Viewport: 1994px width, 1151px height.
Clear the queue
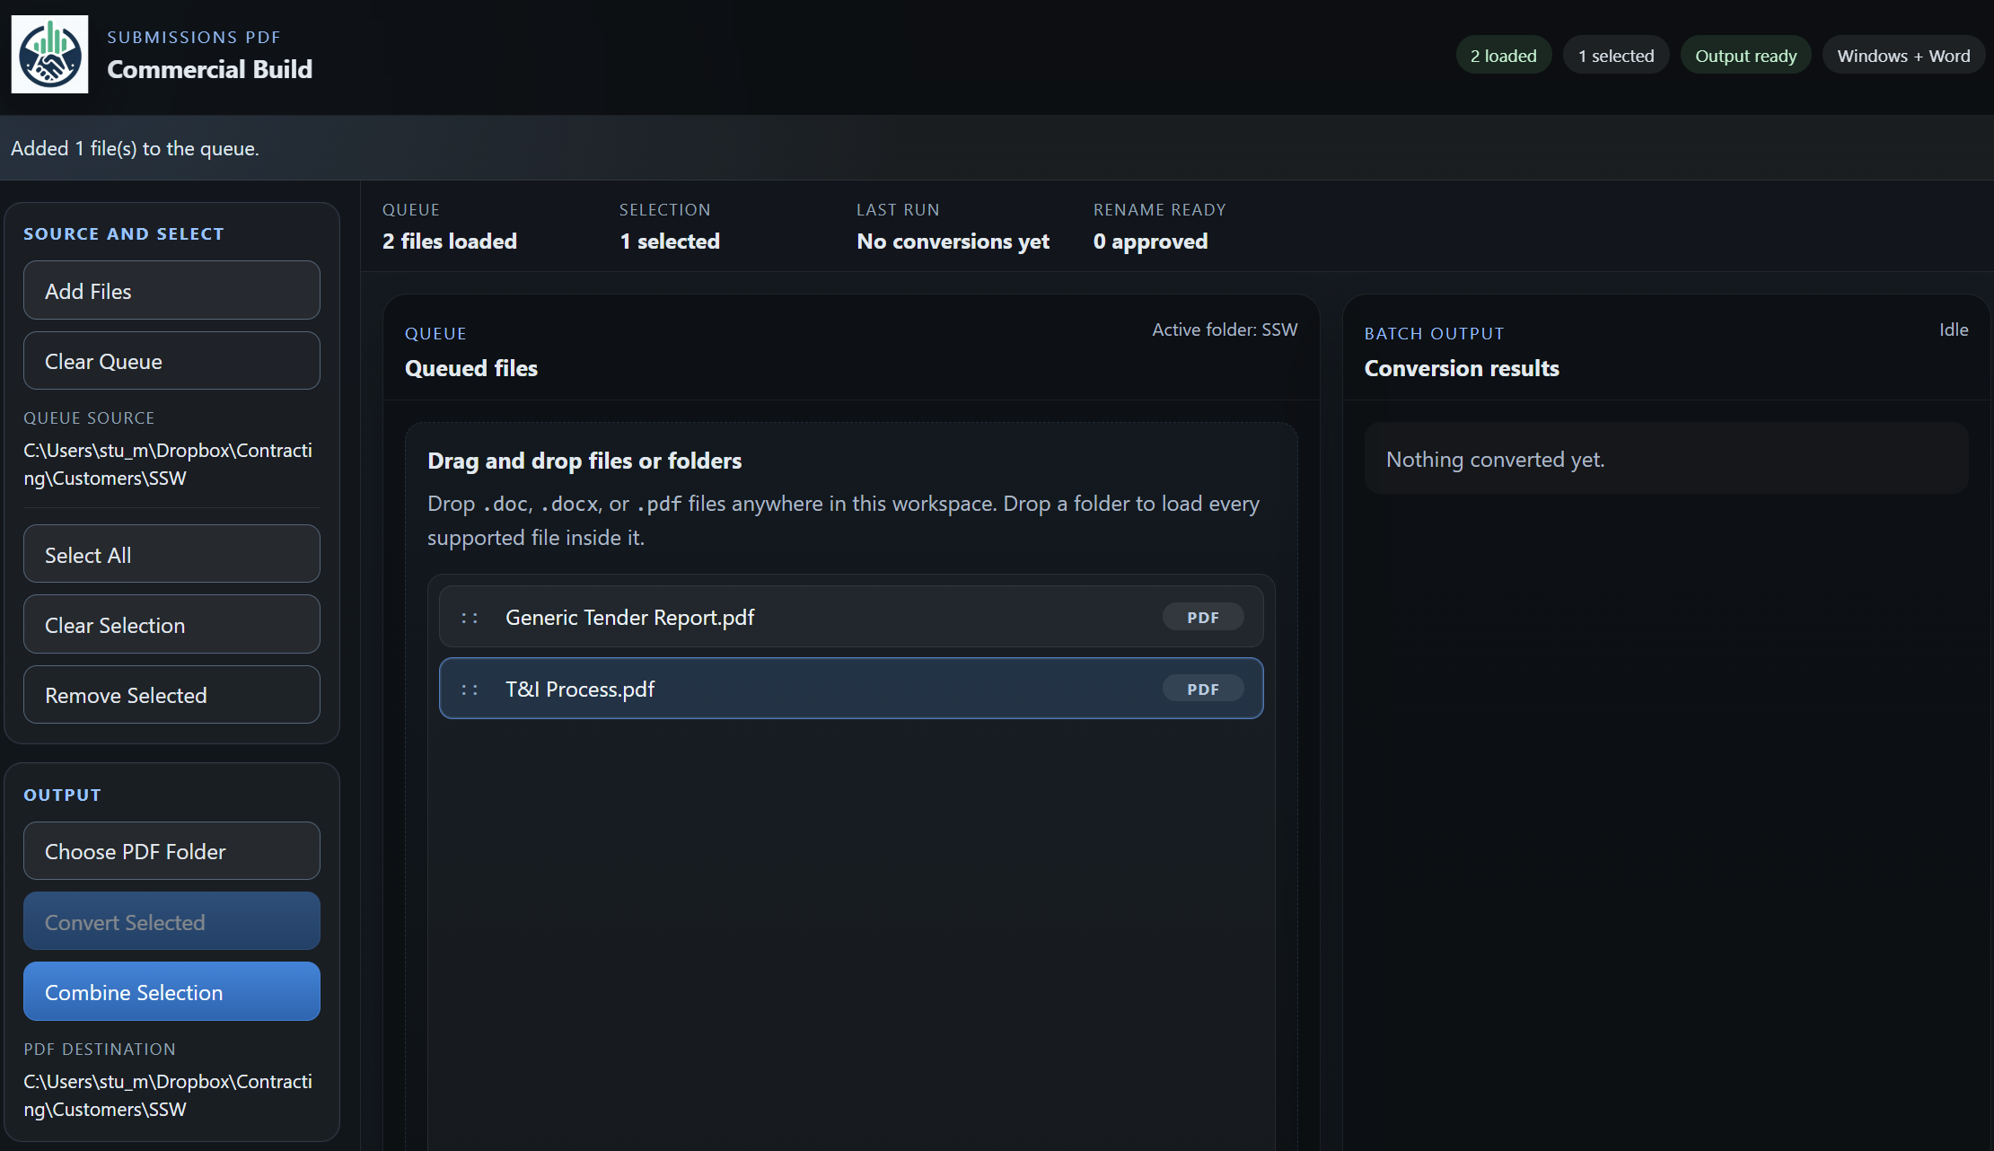click(x=171, y=361)
